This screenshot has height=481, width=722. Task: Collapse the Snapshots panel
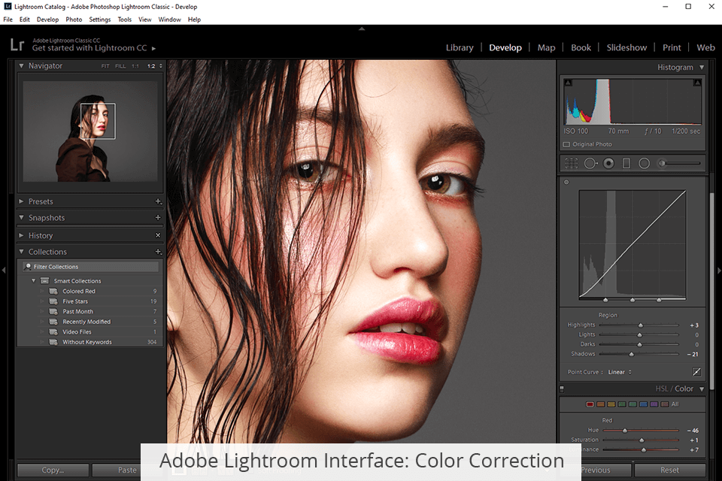(21, 217)
